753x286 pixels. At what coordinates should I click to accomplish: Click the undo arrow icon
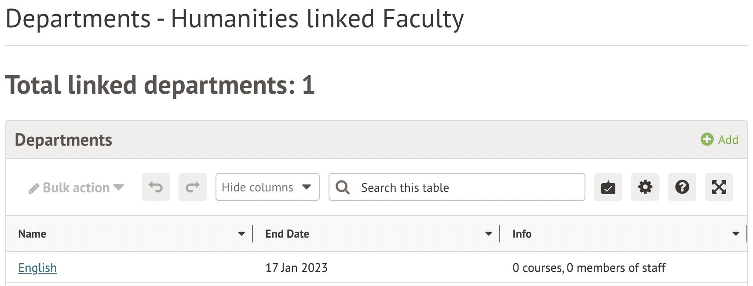(x=156, y=187)
